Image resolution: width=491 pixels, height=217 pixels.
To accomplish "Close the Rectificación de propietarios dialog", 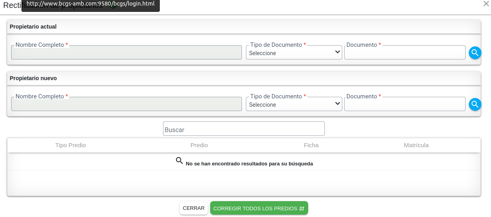I will pos(486,4).
